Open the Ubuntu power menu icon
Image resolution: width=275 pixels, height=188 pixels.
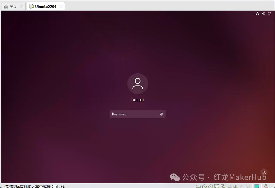pos(269,13)
